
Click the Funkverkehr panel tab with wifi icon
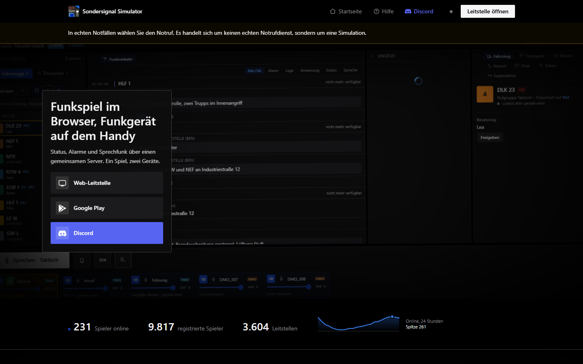click(117, 59)
